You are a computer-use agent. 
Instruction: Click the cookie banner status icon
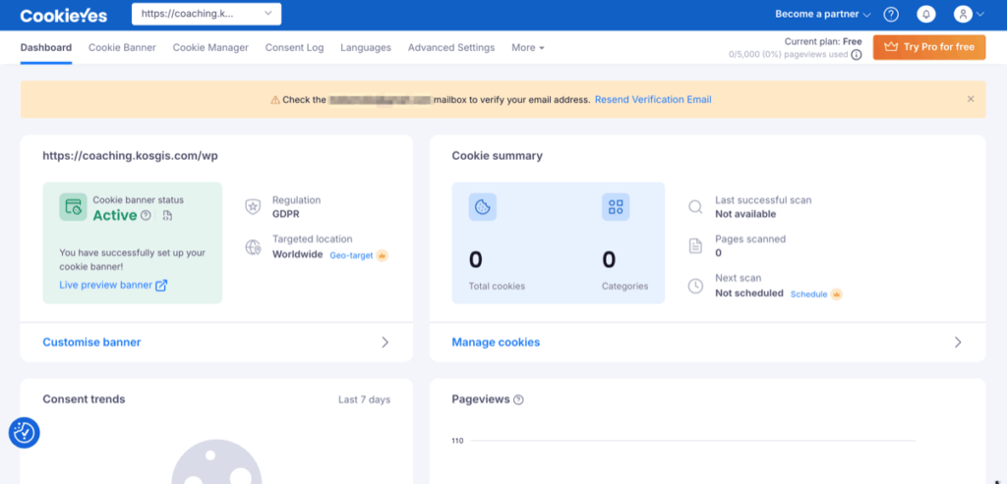[73, 207]
